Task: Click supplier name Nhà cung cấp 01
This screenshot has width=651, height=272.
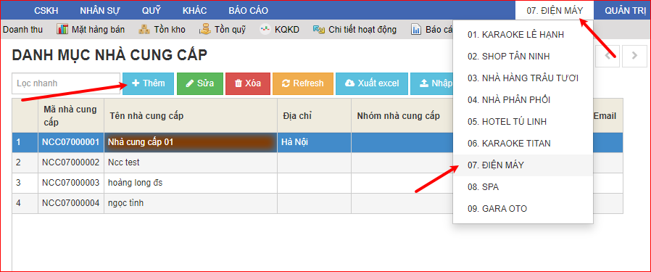Action: [x=141, y=142]
